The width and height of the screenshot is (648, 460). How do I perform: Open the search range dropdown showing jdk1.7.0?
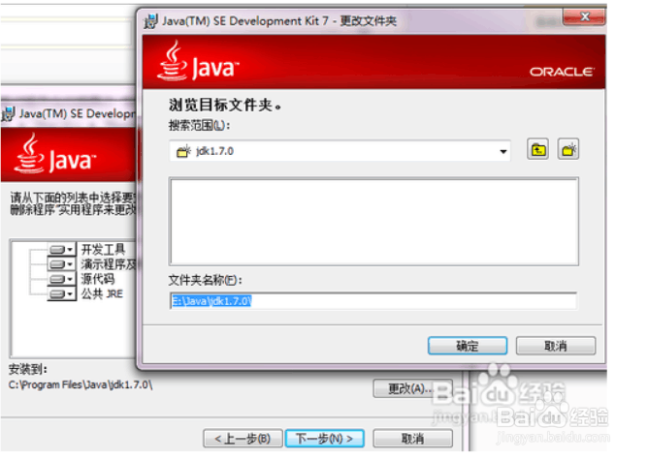[340, 151]
